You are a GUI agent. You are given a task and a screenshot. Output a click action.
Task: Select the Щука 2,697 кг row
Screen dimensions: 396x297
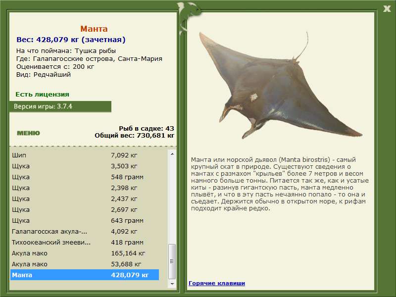(x=85, y=209)
